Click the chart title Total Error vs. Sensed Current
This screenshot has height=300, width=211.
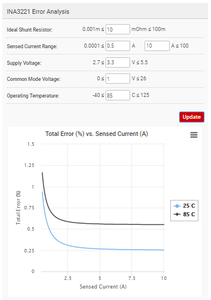[96, 134]
